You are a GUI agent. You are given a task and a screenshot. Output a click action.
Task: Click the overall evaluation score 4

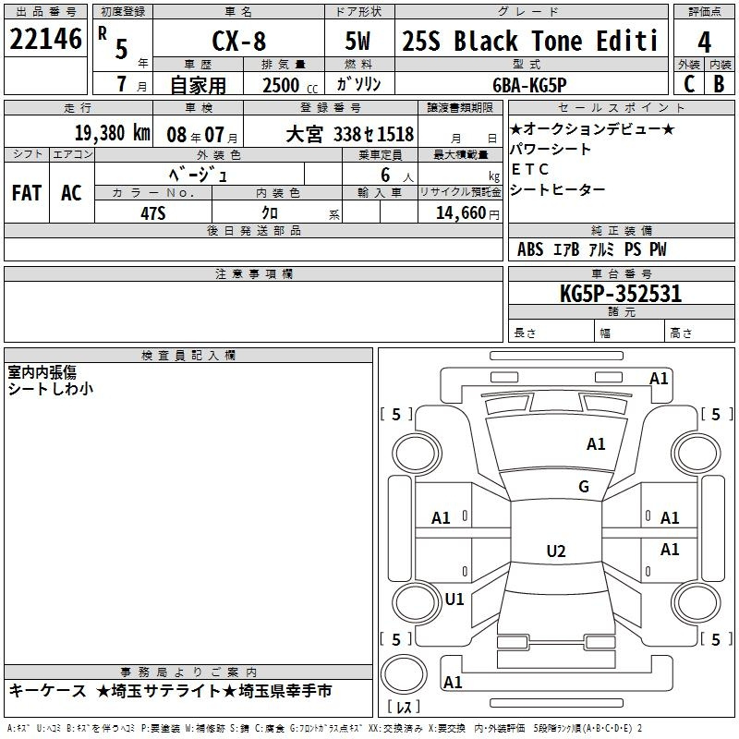[x=704, y=42]
